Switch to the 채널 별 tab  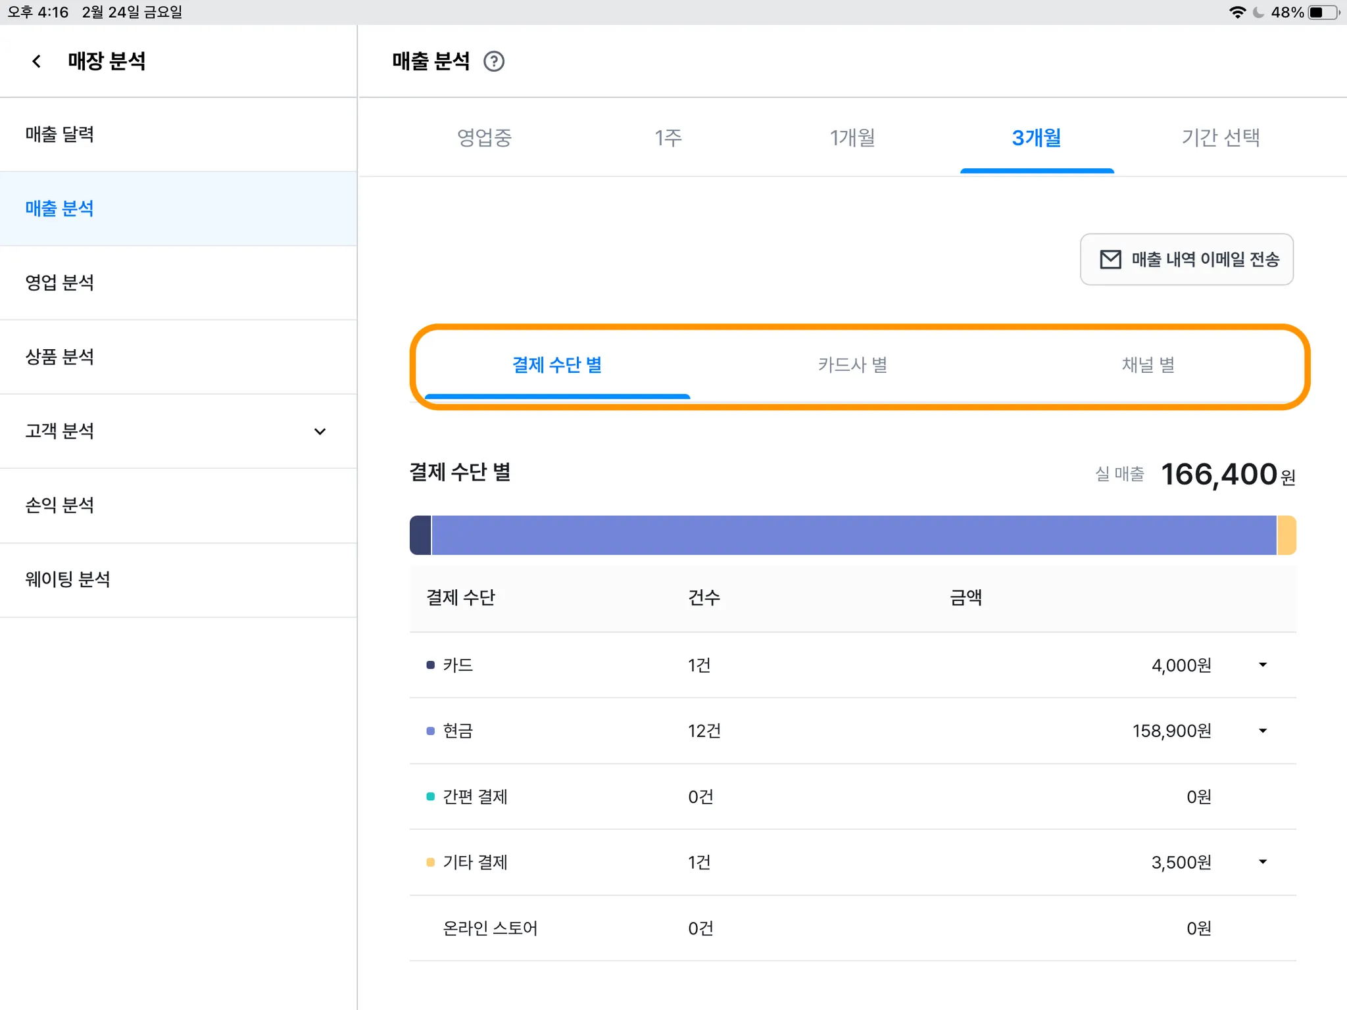[1148, 364]
